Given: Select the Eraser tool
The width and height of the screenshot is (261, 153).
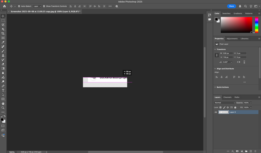Looking at the screenshot, I should point(3,64).
